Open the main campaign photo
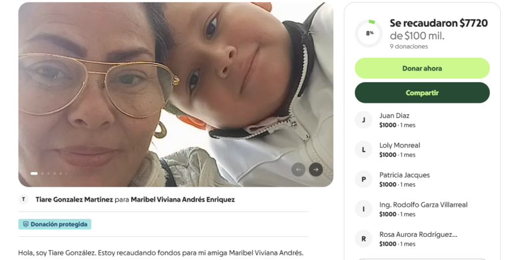 [x=176, y=95]
